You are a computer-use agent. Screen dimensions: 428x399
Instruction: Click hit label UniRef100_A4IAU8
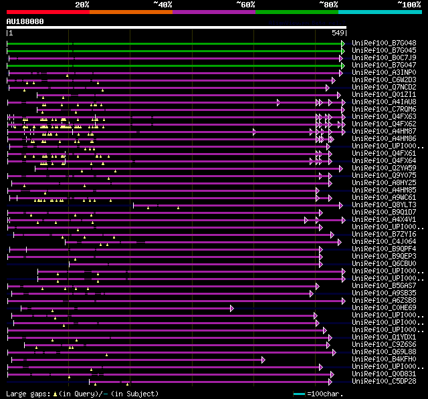tap(384, 102)
